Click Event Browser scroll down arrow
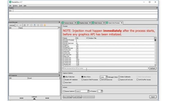The width and height of the screenshot is (180, 101). click(x=59, y=72)
